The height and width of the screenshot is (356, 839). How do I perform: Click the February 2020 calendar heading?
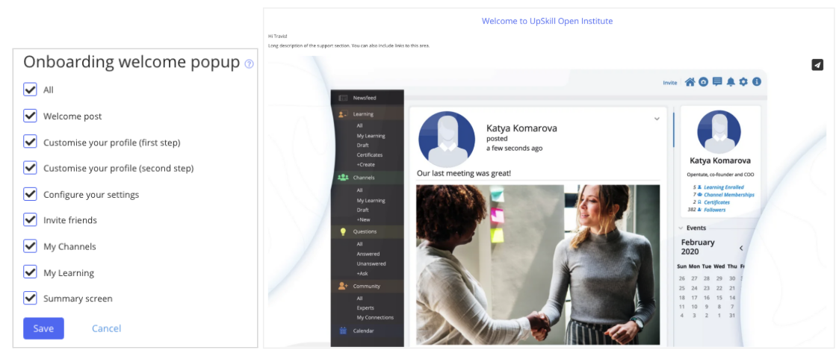(698, 247)
